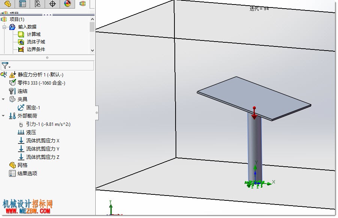This screenshot has height=218, width=338.
Task: Select the 边界条件 tree label
Action: point(36,49)
